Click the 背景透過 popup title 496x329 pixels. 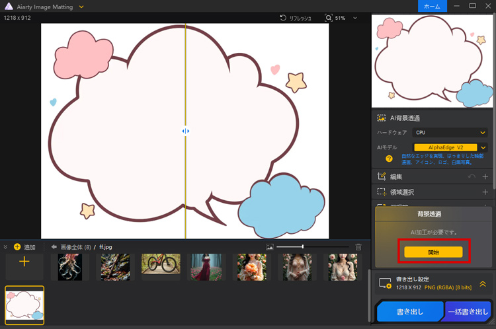429,214
